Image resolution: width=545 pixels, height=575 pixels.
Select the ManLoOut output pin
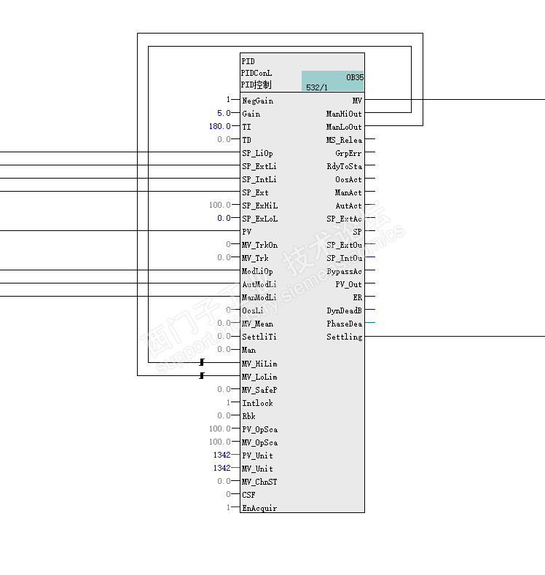pyautogui.click(x=344, y=127)
